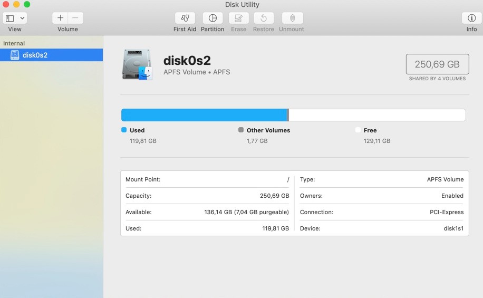Click the disk0s2 heading title
The width and height of the screenshot is (483, 298).
coord(187,61)
